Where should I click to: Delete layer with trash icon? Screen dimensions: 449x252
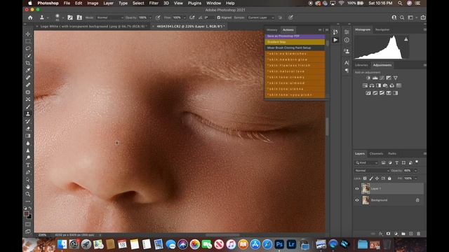pos(418,234)
